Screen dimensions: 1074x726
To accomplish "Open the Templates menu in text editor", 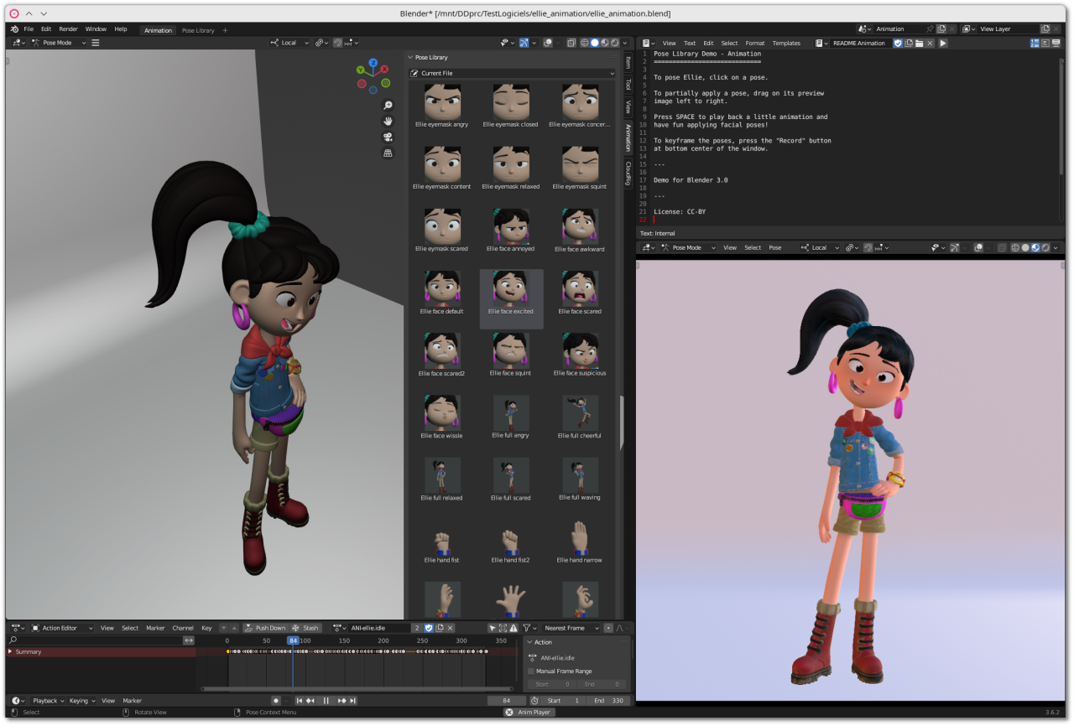I will 786,43.
